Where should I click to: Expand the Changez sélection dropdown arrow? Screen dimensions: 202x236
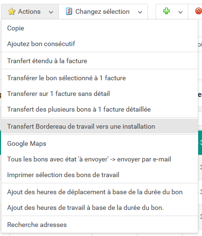[x=140, y=12]
